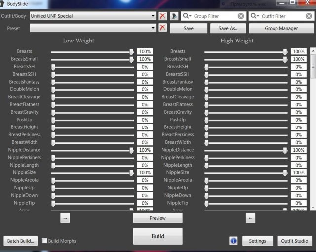
Task: Open the Group Manager
Action: (281, 28)
